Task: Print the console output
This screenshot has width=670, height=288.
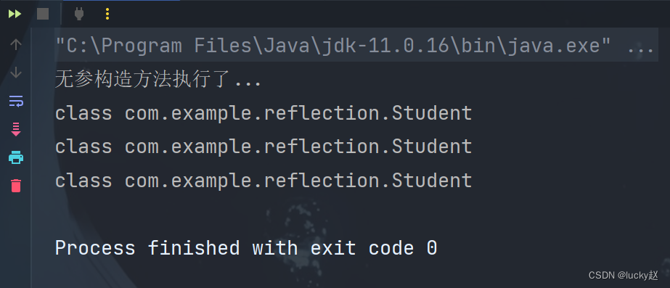Action: tap(16, 157)
